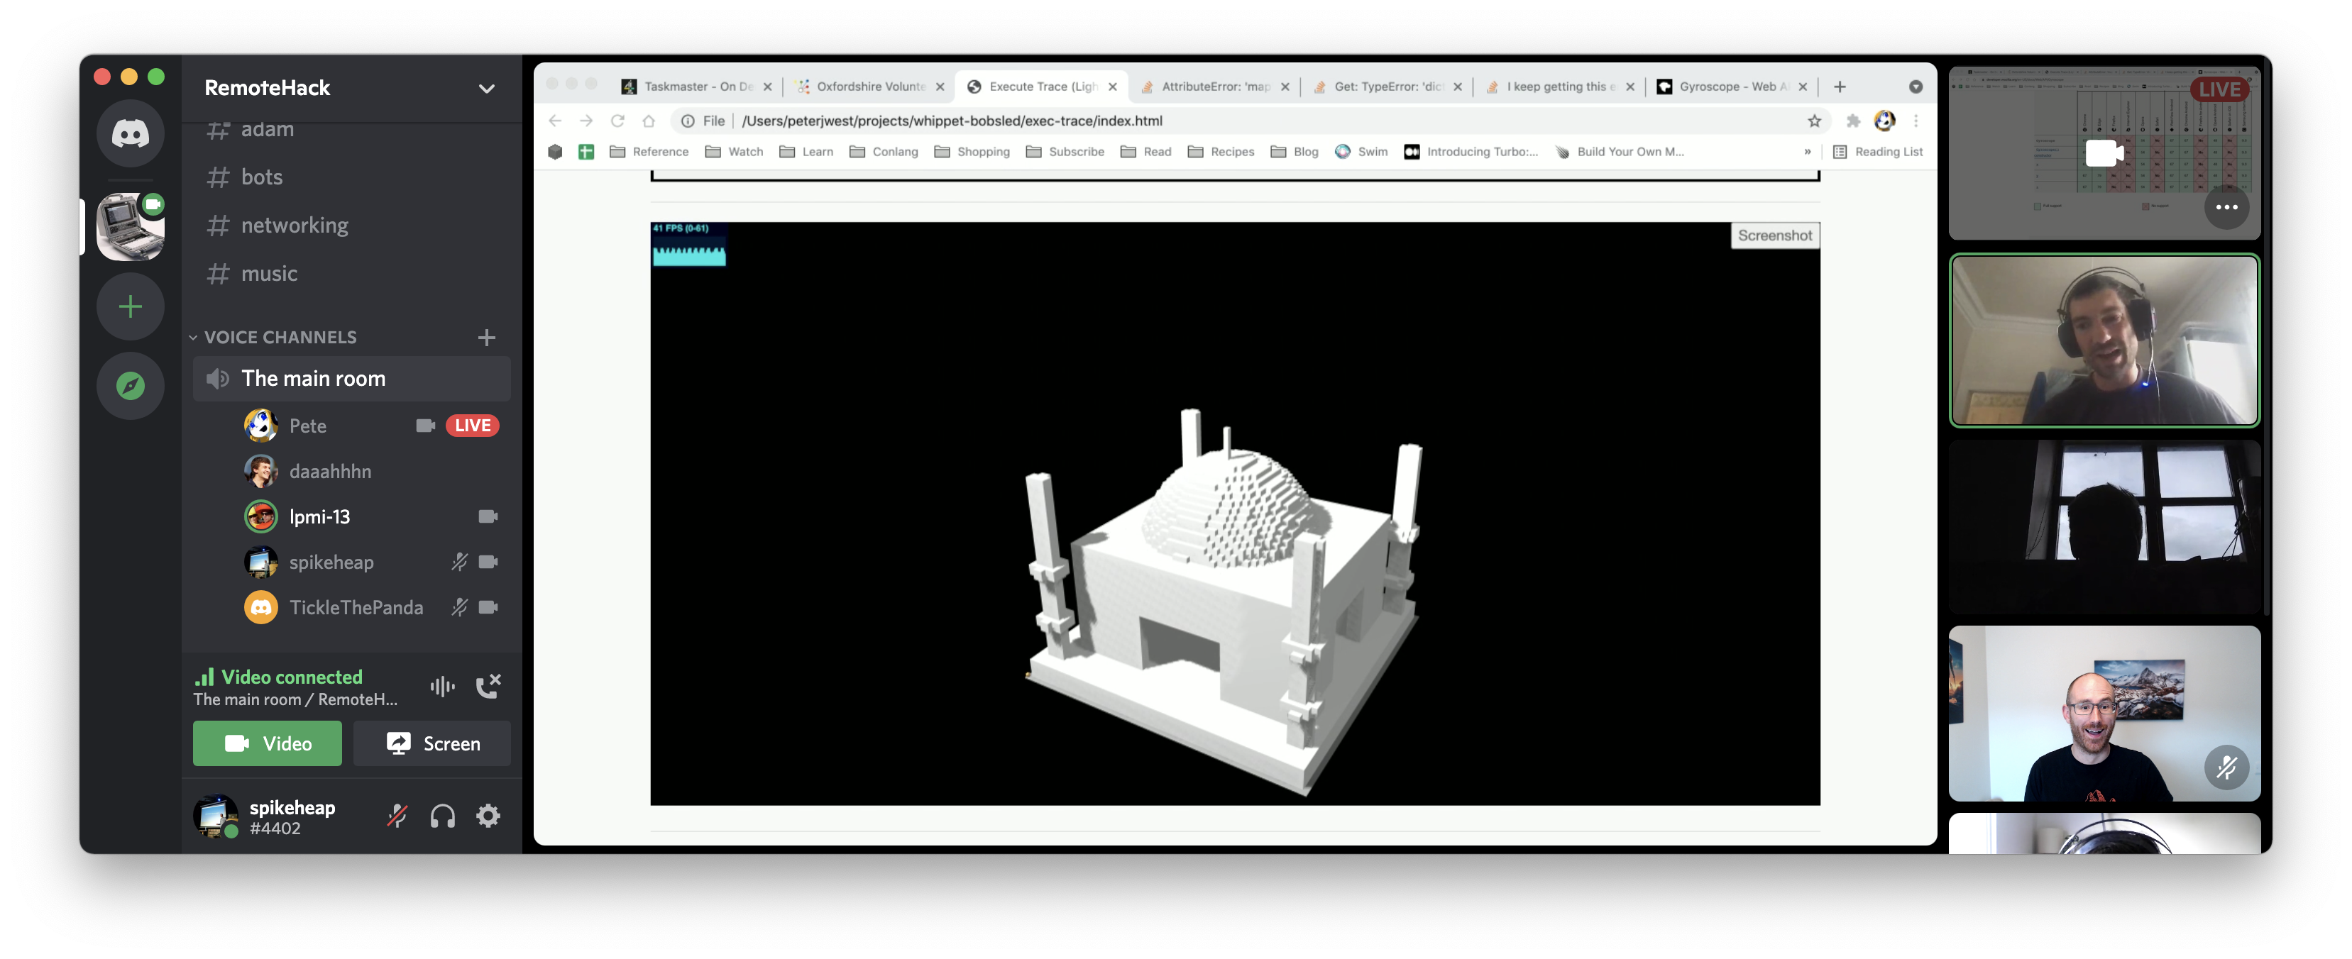Viewport: 2352px width, 959px height.
Task: Toggle deafen headphones icon
Action: (443, 816)
